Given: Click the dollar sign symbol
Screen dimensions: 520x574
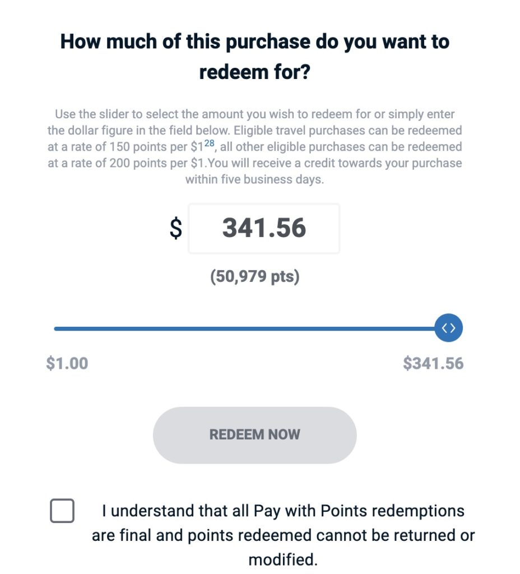Looking at the screenshot, I should coord(177,228).
